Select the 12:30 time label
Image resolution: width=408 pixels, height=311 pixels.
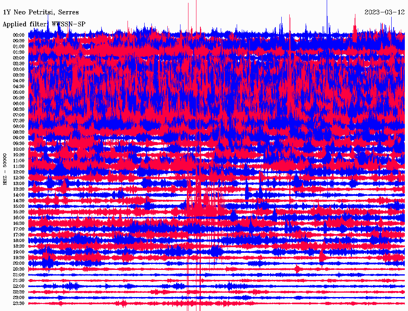pyautogui.click(x=19, y=178)
